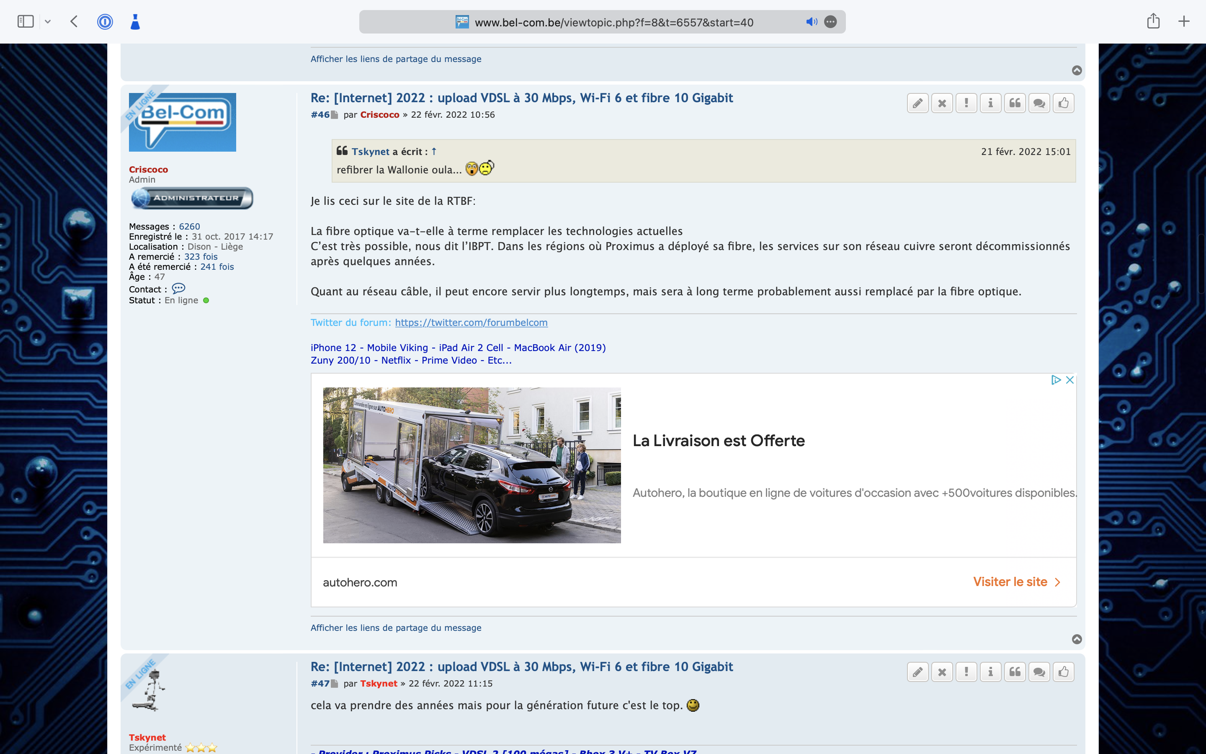Viewport: 1206px width, 754px height.
Task: Expand share links under post #46
Action: click(x=396, y=628)
